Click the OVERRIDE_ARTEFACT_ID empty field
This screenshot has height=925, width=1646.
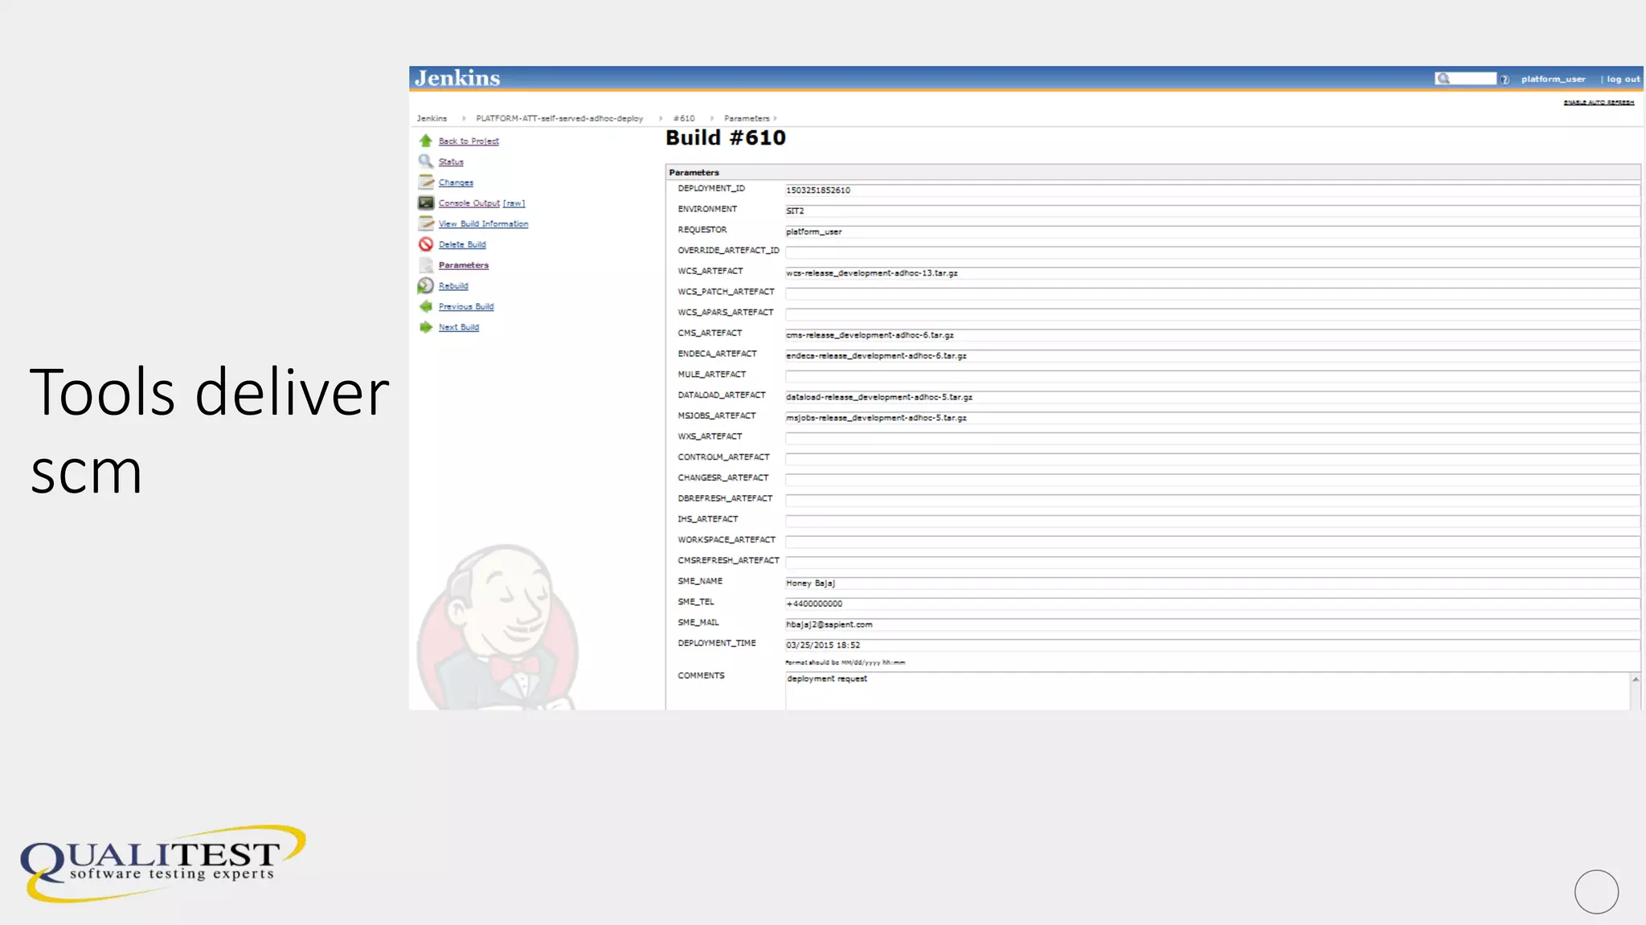click(x=1212, y=252)
